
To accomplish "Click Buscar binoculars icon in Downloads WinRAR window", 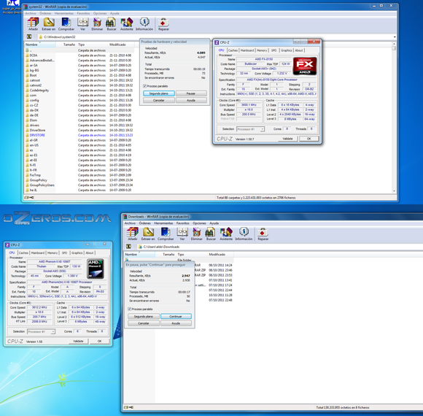I will pyautogui.click(x=211, y=234).
